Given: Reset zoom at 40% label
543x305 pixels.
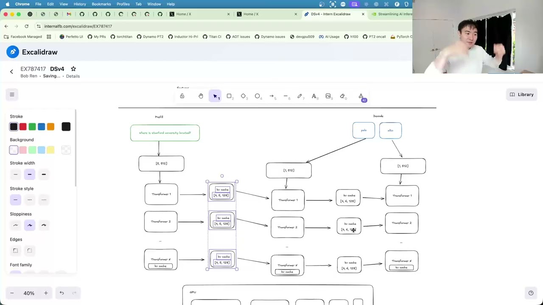Looking at the screenshot, I should pos(29,293).
